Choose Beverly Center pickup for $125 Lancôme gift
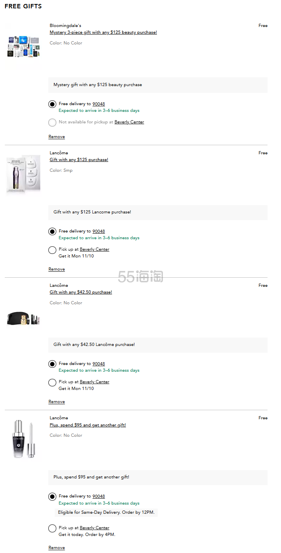This screenshot has height=553, width=281. 52,250
